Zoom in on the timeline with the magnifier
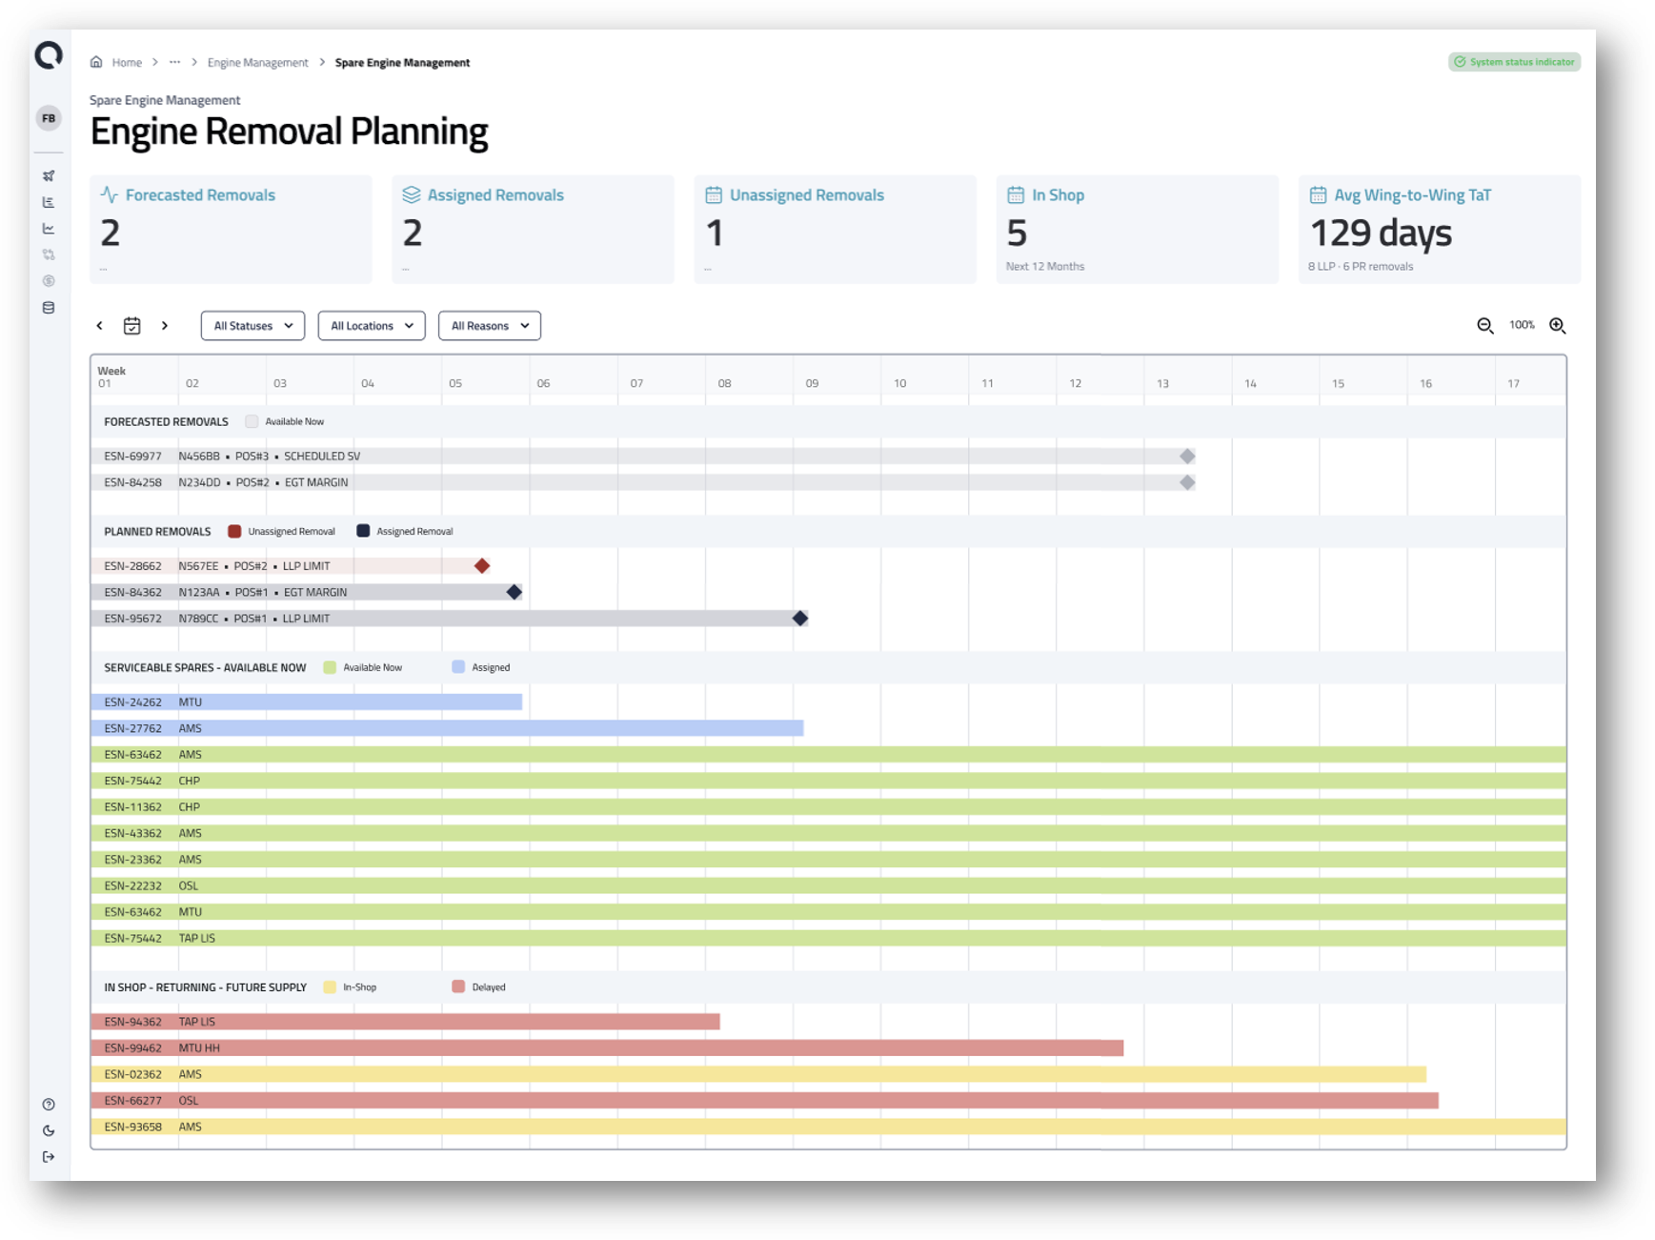1655x1240 pixels. click(1557, 325)
